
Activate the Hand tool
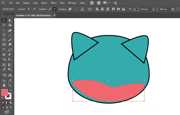(x=4, y=85)
